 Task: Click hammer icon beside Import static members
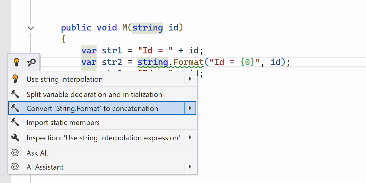pyautogui.click(x=15, y=123)
